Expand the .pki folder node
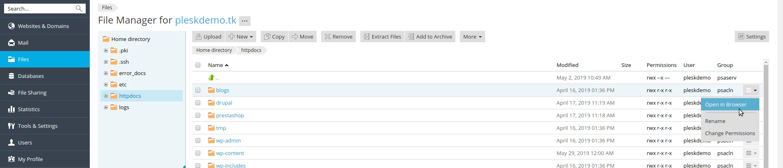Viewport: 783px width, 168px height. point(106,50)
